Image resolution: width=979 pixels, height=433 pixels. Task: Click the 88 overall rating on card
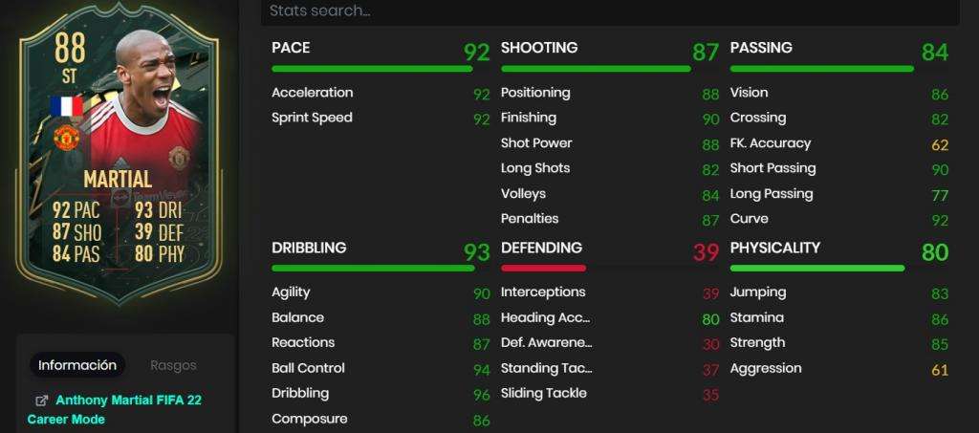[70, 49]
